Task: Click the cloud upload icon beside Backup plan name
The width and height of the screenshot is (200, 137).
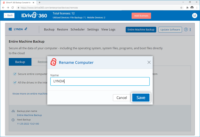Action: [13, 111]
